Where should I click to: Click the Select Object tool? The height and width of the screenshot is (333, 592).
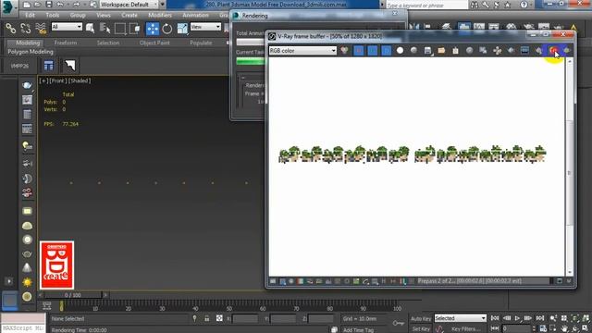pyautogui.click(x=90, y=29)
